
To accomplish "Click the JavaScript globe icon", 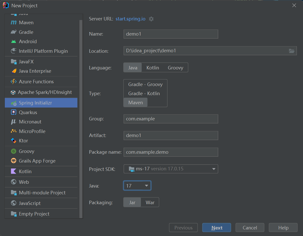I will pyautogui.click(x=14, y=203).
